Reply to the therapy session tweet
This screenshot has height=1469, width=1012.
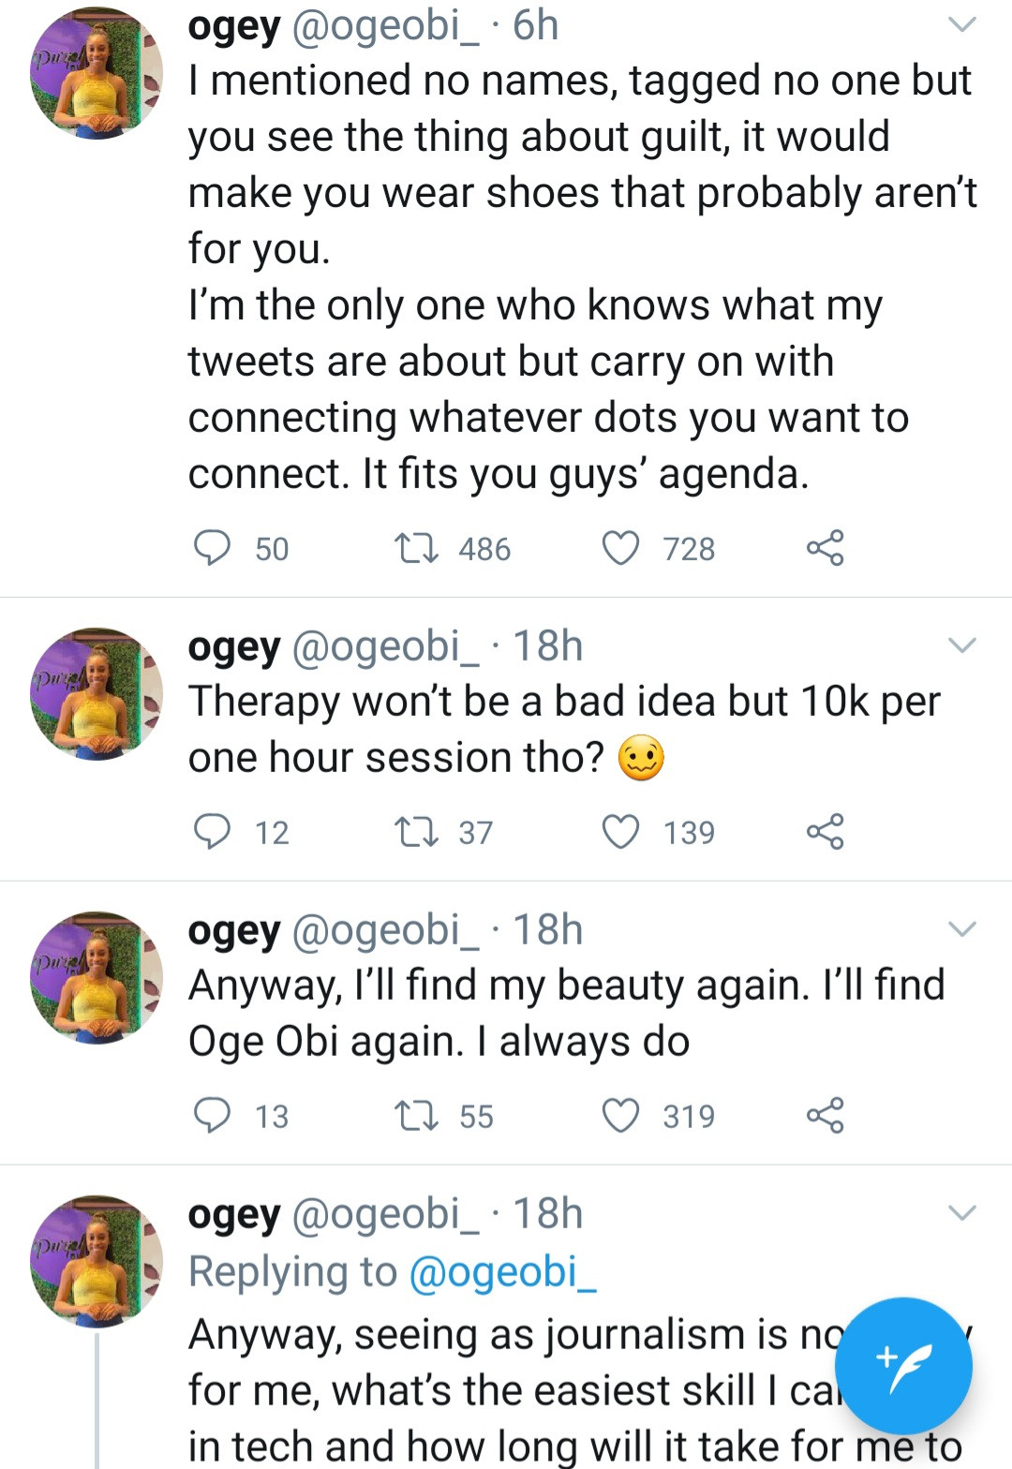pyautogui.click(x=212, y=832)
